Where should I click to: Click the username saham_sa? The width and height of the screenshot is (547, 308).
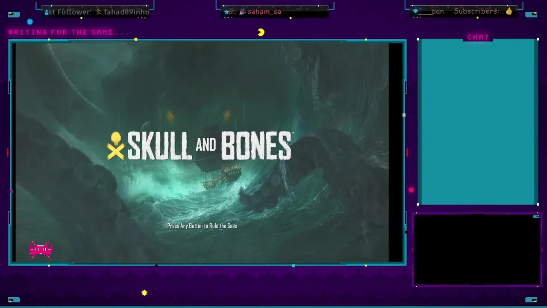(265, 12)
